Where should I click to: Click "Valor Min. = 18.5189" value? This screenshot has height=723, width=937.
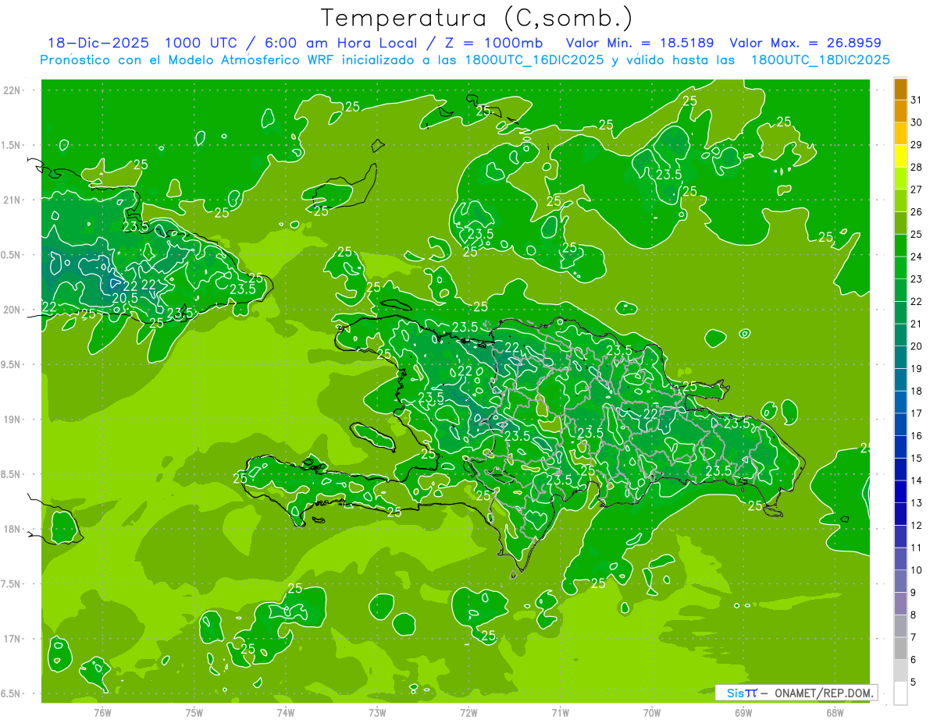tap(640, 43)
